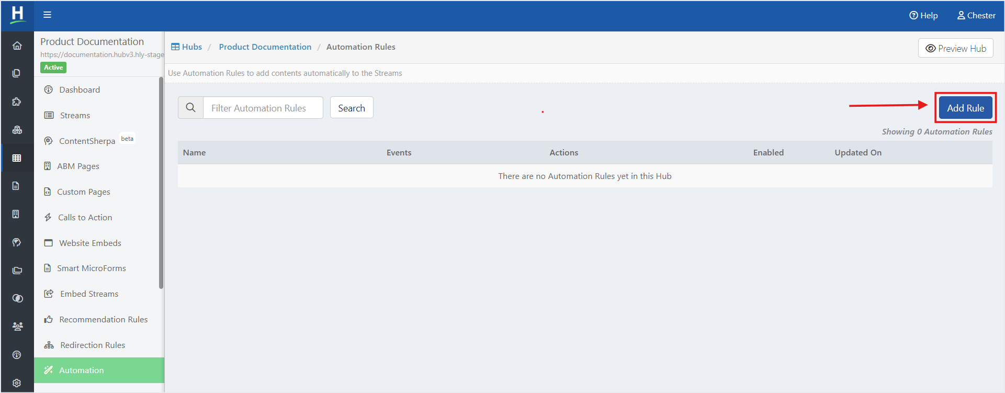Toggle the hamburger menu icon
Viewport: 1005px width, 393px height.
47,15
